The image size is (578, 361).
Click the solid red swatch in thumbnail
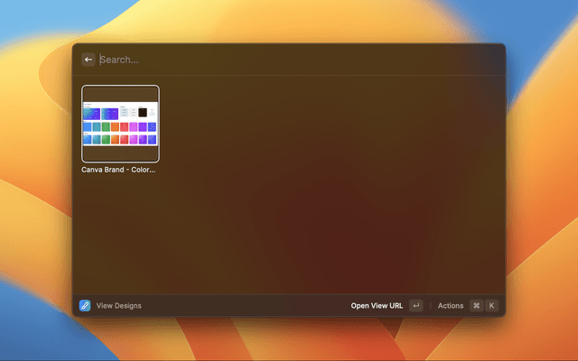click(125, 127)
